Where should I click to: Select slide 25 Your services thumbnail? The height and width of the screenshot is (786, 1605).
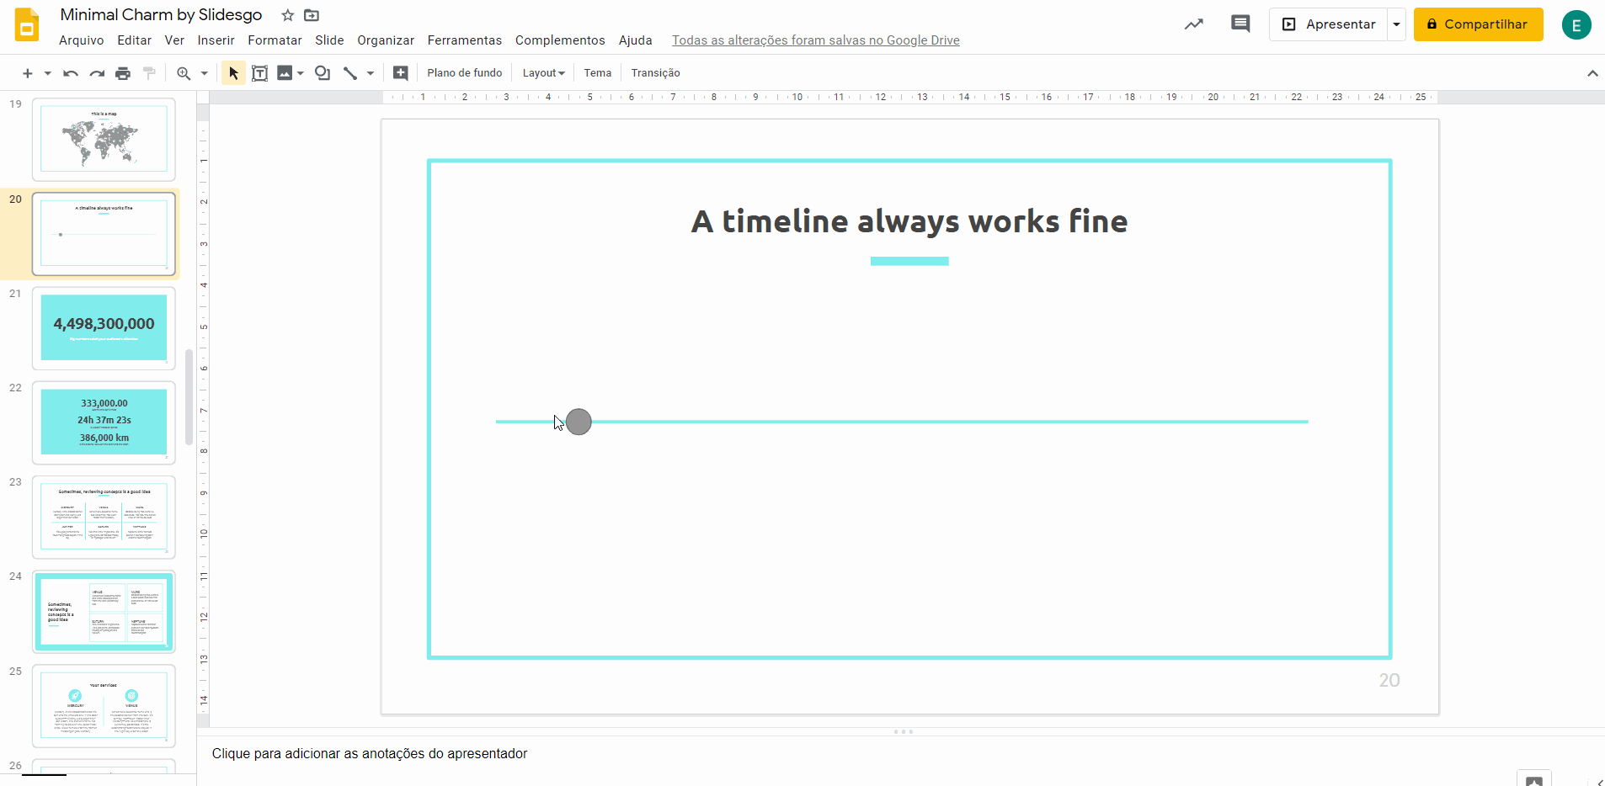(x=104, y=705)
